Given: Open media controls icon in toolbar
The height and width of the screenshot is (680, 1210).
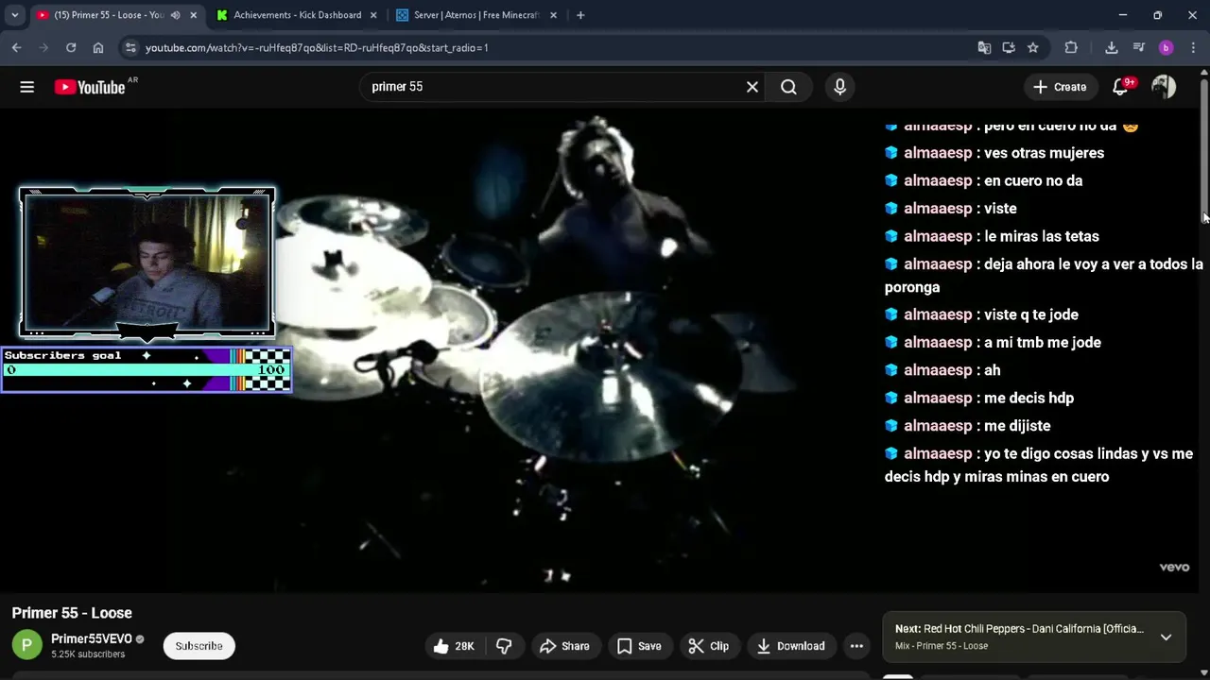Looking at the screenshot, I should 1139,47.
